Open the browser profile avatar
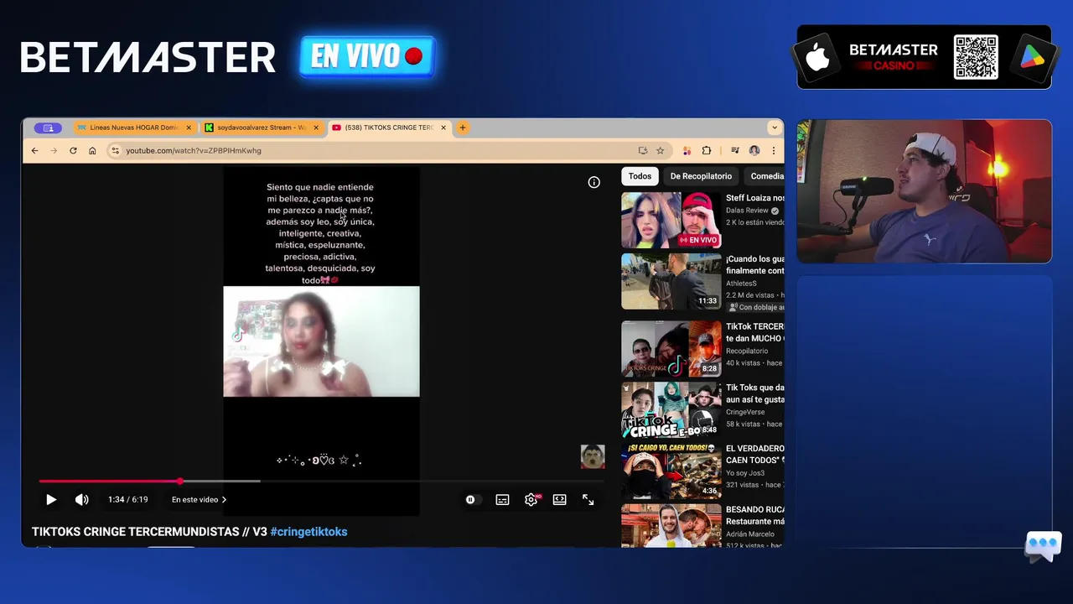The width and height of the screenshot is (1073, 604). (x=754, y=151)
